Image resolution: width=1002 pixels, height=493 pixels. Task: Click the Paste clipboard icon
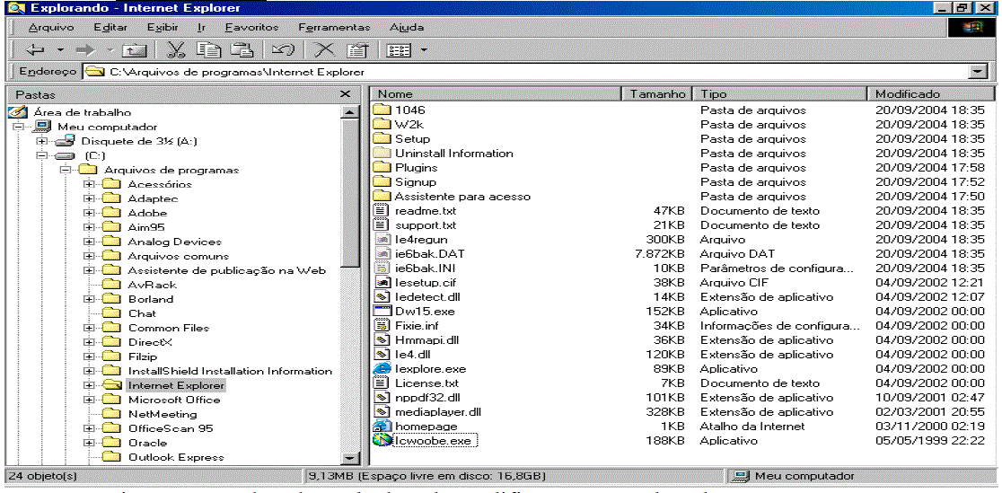pos(242,49)
